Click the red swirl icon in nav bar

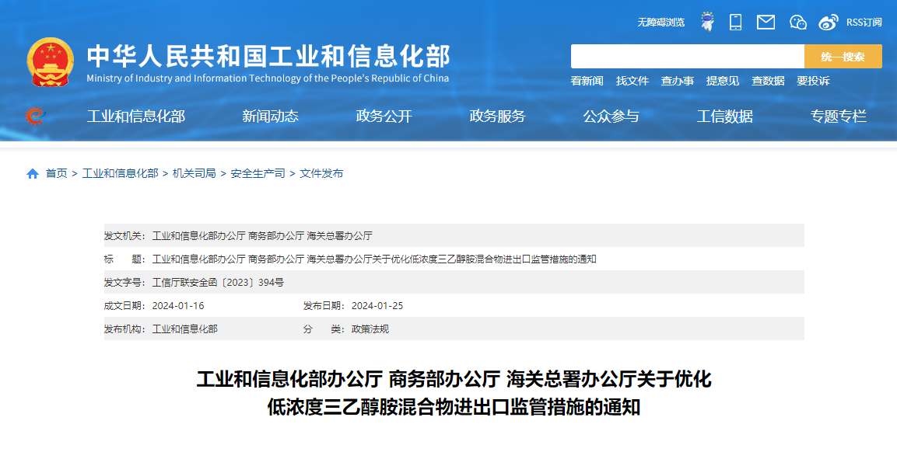point(35,116)
